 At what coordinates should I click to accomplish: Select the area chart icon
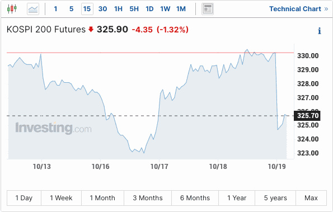[x=33, y=9]
